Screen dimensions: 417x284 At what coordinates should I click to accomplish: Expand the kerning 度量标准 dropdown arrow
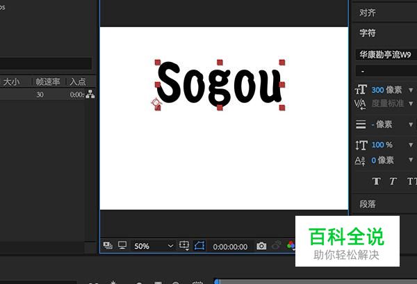(x=411, y=104)
